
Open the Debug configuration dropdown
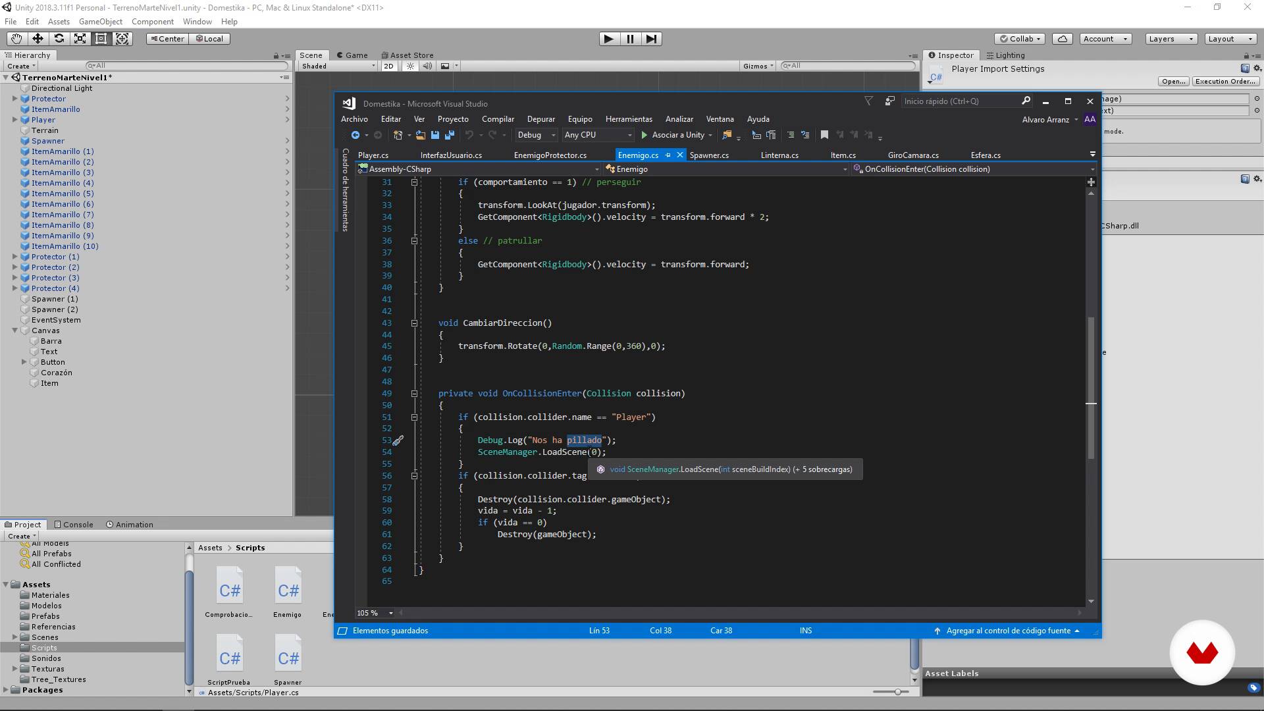click(x=537, y=135)
